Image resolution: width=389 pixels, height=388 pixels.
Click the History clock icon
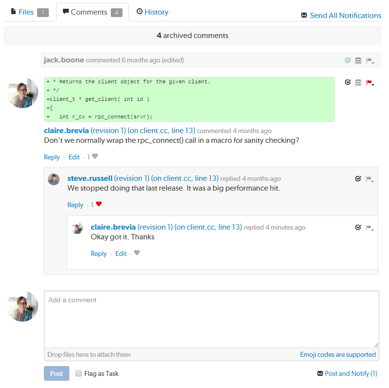(140, 11)
